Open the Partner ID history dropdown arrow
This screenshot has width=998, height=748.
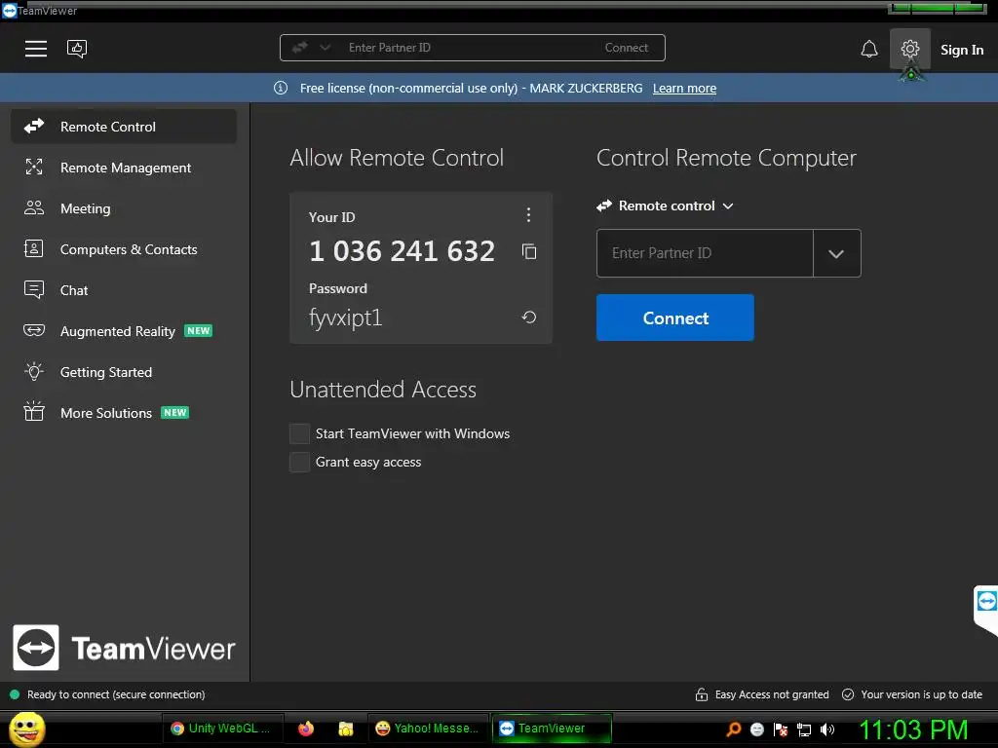coord(836,253)
